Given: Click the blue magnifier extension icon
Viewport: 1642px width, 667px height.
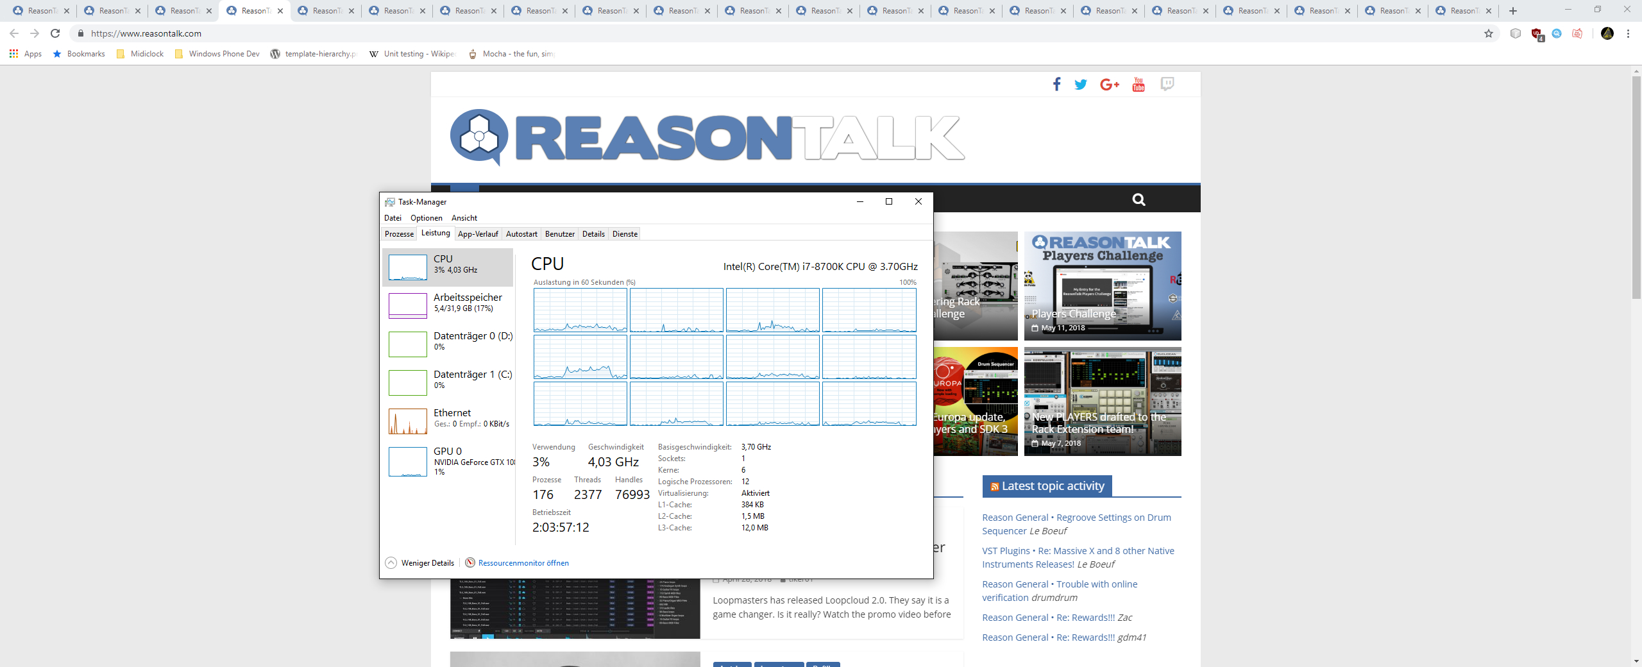Looking at the screenshot, I should pos(1557,33).
